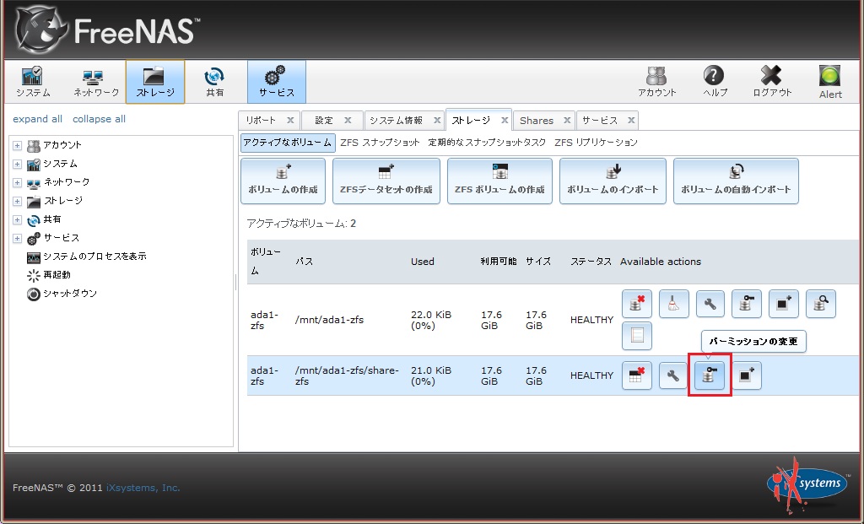Open the ヘルプ question mark icon
The image size is (864, 524).
(x=714, y=82)
